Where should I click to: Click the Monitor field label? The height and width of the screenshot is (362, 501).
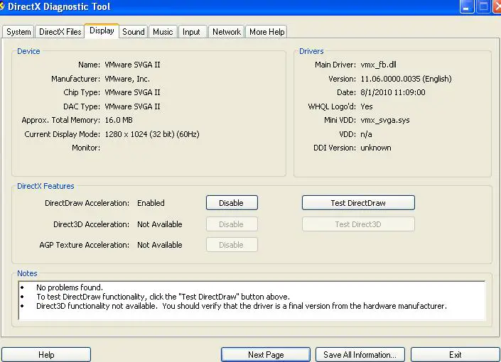[85, 148]
